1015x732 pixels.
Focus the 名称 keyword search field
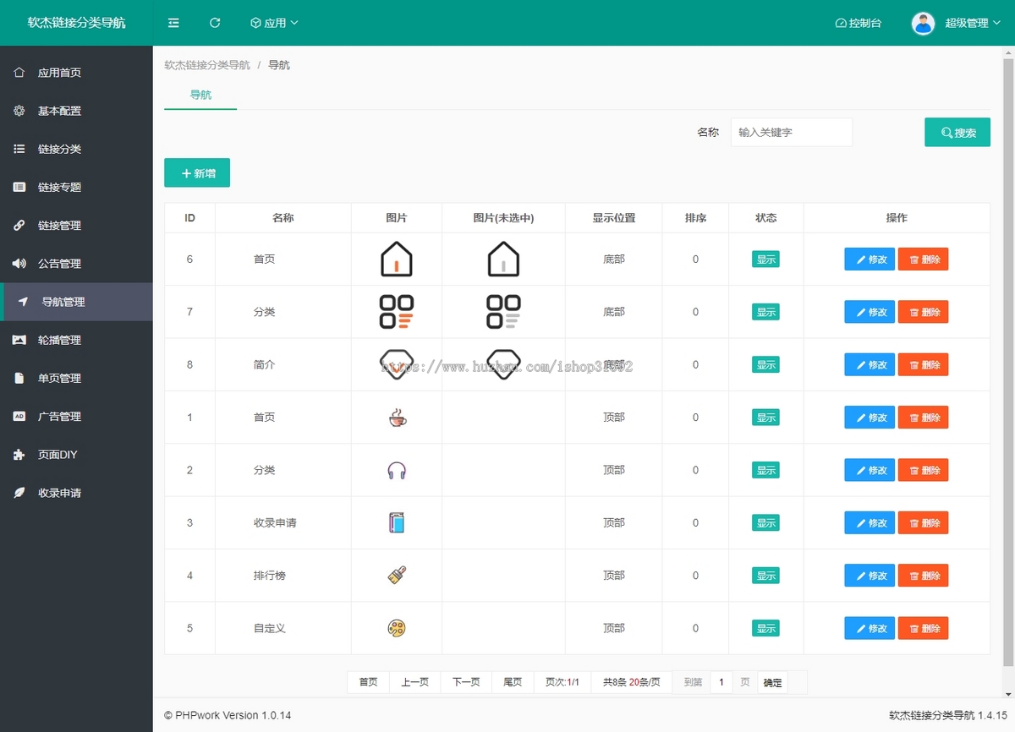click(x=791, y=133)
